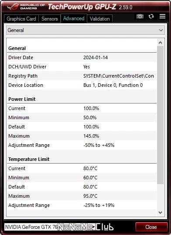Click the Temperature Limit section header

[29, 159]
